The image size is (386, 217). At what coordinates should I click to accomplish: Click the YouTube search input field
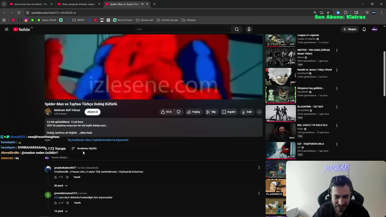pyautogui.click(x=183, y=29)
